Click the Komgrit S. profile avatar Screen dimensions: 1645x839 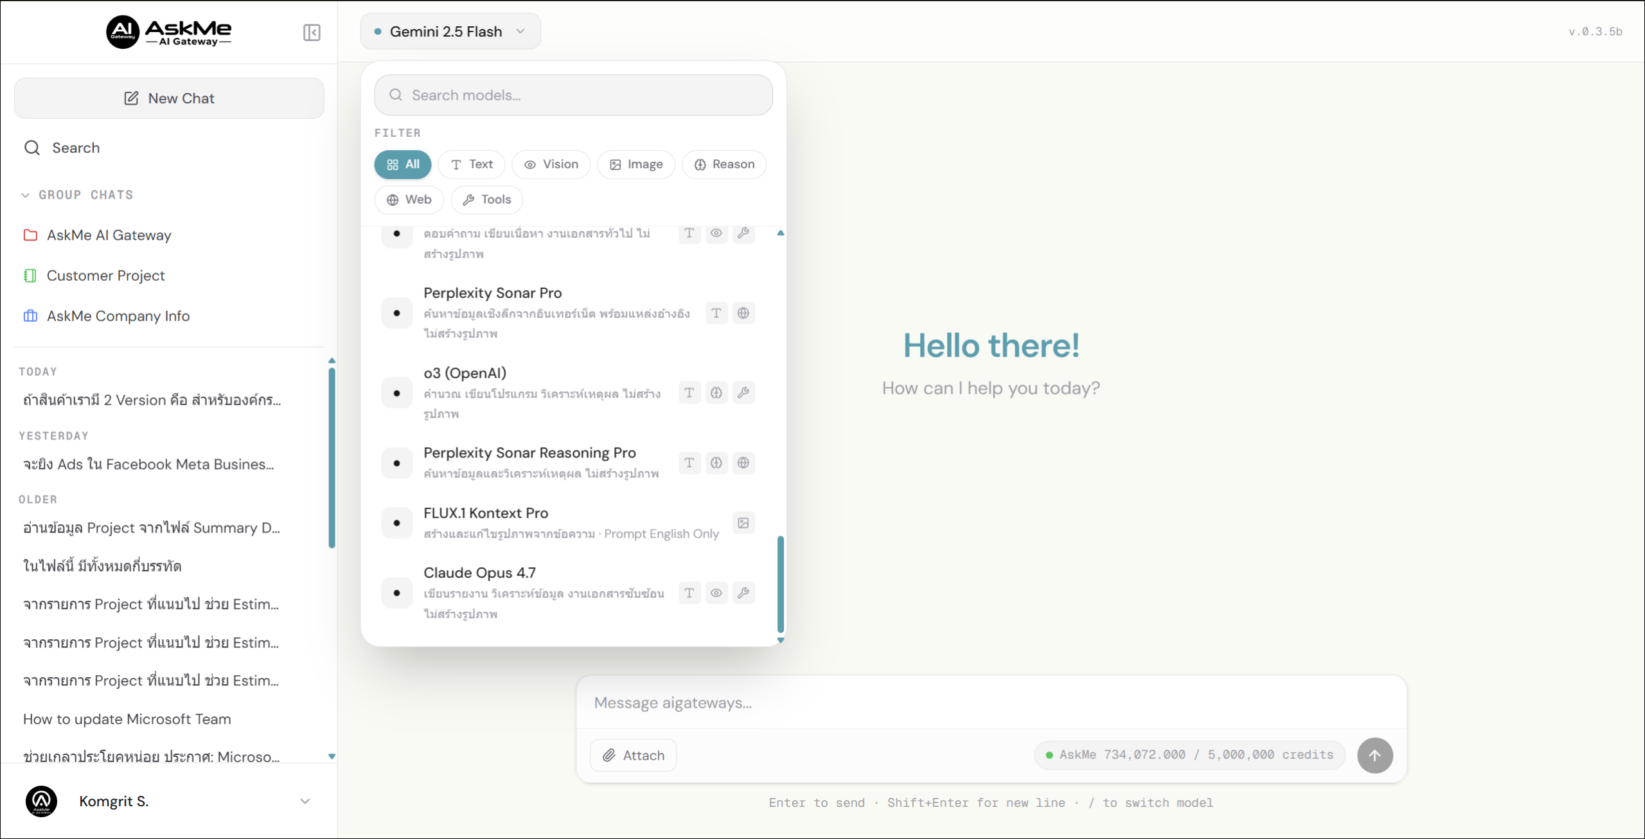pyautogui.click(x=41, y=802)
